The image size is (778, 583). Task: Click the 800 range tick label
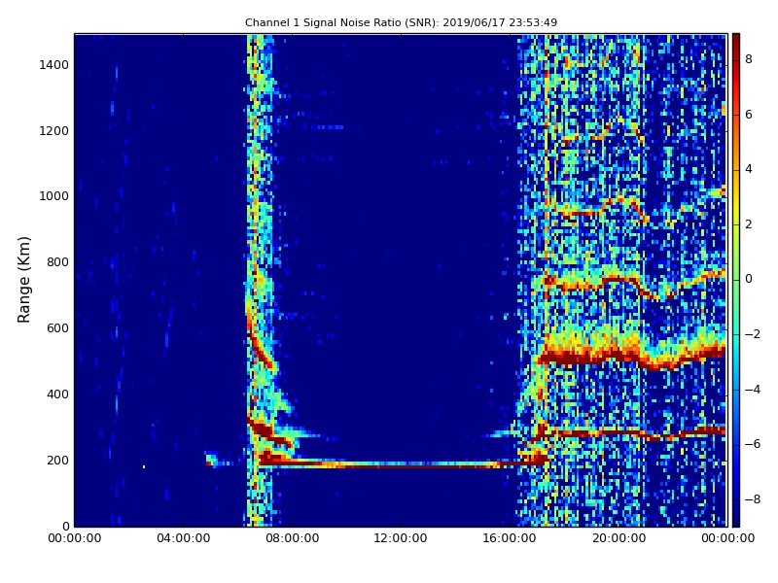pos(57,262)
